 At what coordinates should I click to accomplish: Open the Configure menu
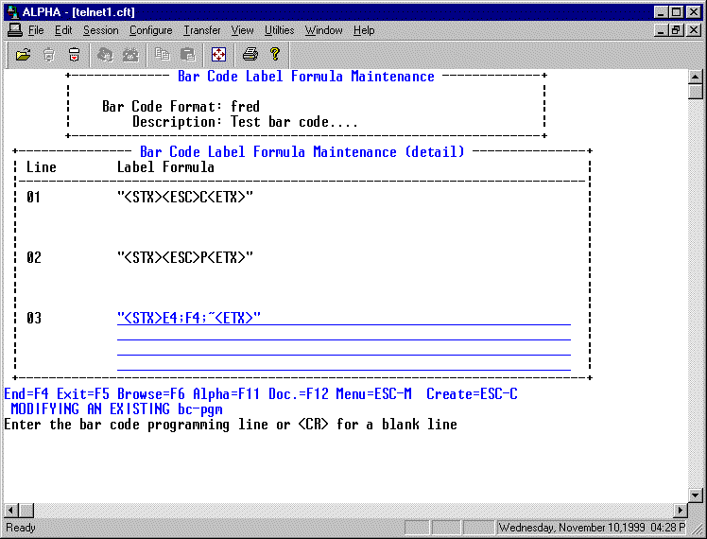click(x=150, y=30)
